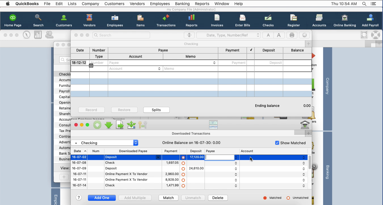Click unmatched circle for 8,928.00 payment row

[x=183, y=180]
